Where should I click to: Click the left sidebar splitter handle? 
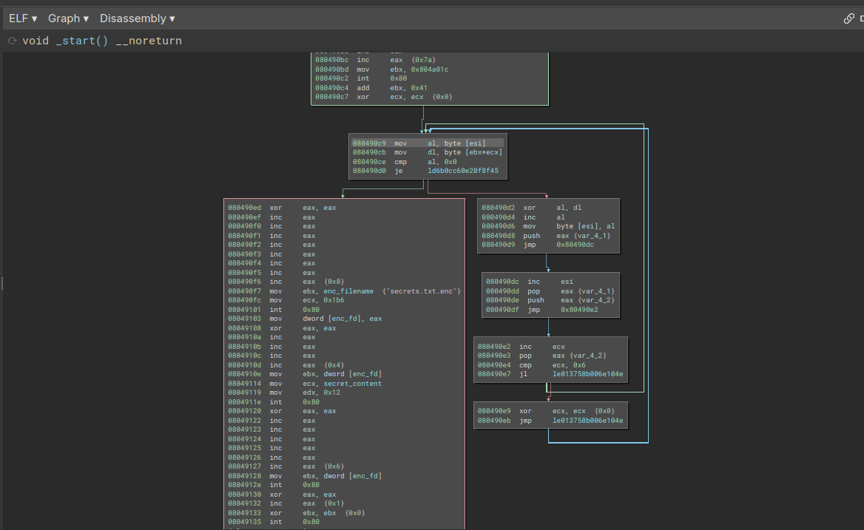click(1, 282)
